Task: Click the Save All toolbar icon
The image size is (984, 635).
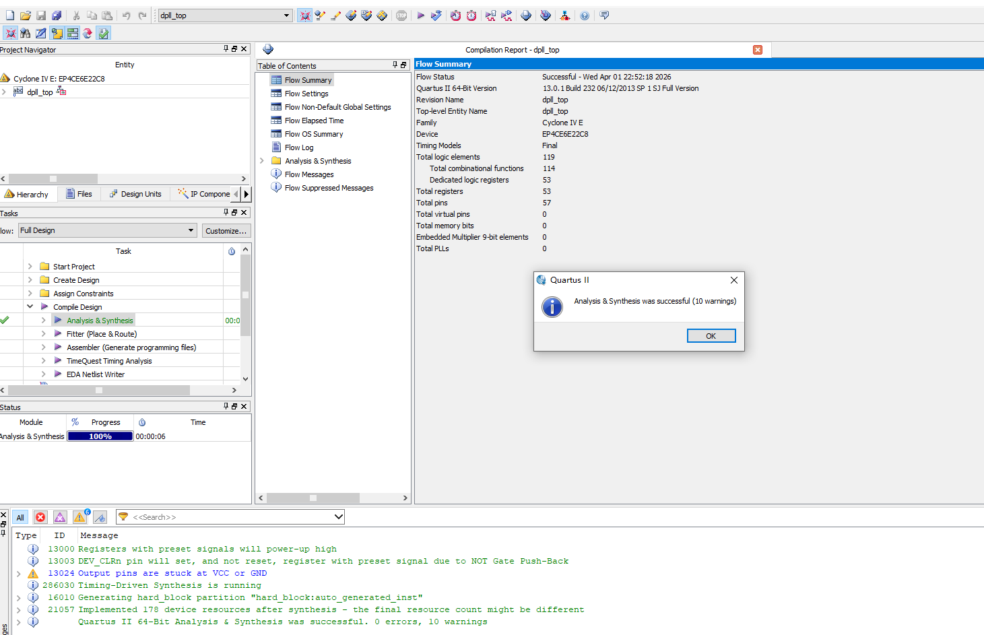Action: (x=57, y=15)
